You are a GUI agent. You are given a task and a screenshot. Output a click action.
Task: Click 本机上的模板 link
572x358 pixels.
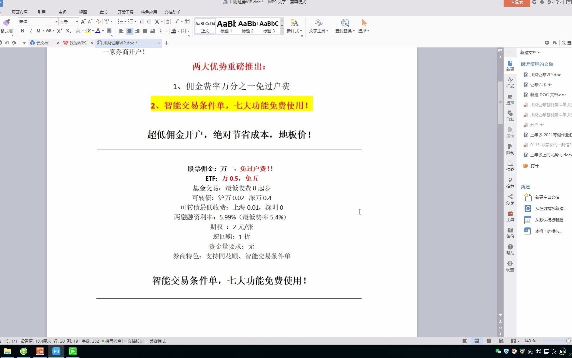pos(548,231)
